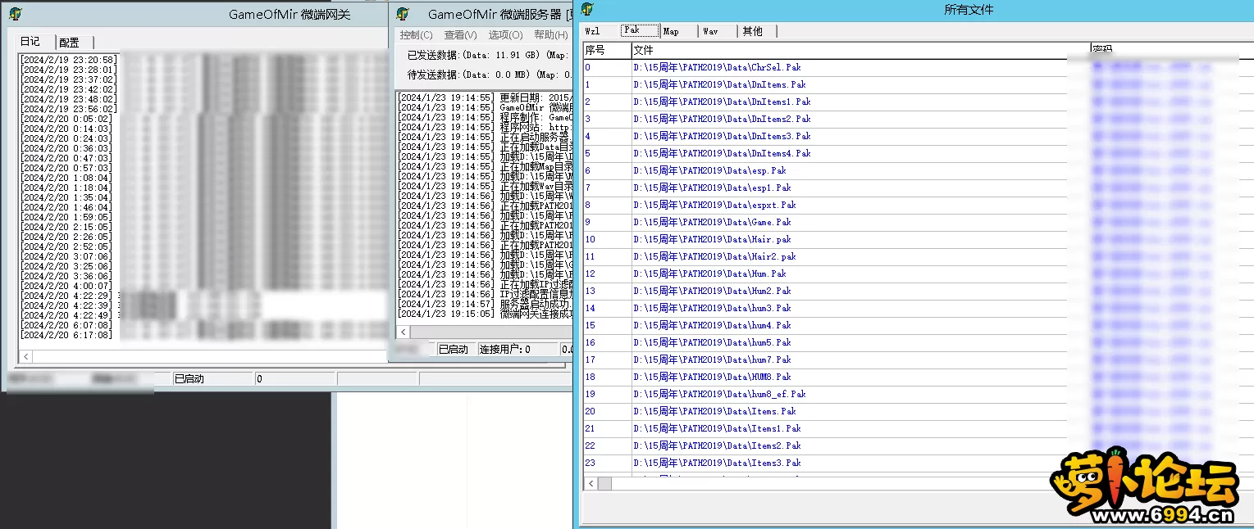Image resolution: width=1254 pixels, height=529 pixels.
Task: Click the GameOfMir 微端网关 title bar icon
Action: point(16,13)
